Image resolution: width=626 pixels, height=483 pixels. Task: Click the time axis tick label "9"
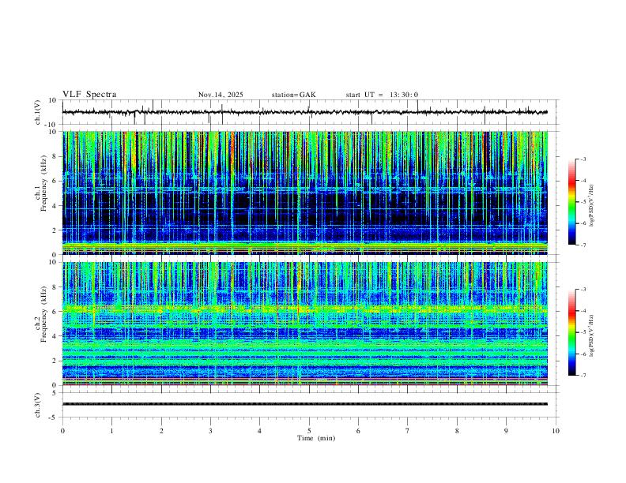(x=506, y=431)
